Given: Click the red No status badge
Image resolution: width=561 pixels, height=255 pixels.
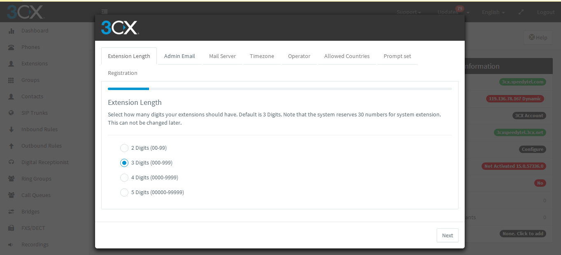Looking at the screenshot, I should [x=540, y=183].
